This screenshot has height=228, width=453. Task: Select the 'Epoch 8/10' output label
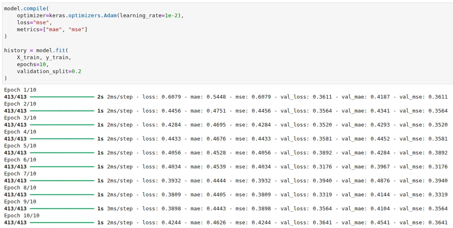(20, 188)
